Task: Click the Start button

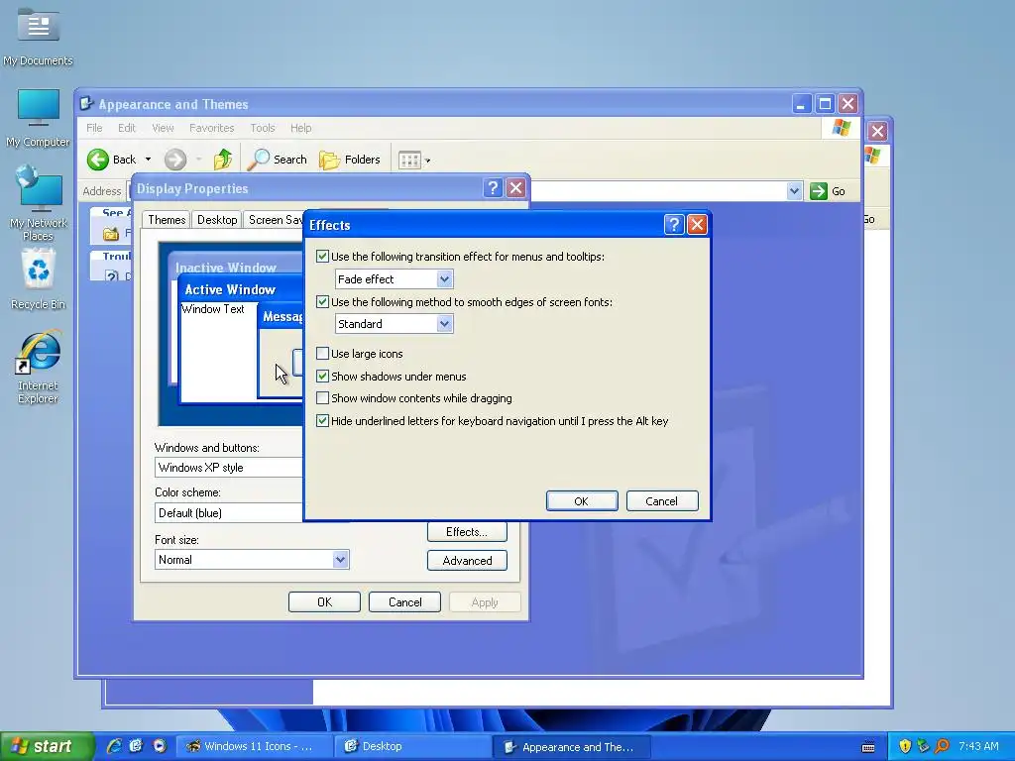Action: (46, 746)
